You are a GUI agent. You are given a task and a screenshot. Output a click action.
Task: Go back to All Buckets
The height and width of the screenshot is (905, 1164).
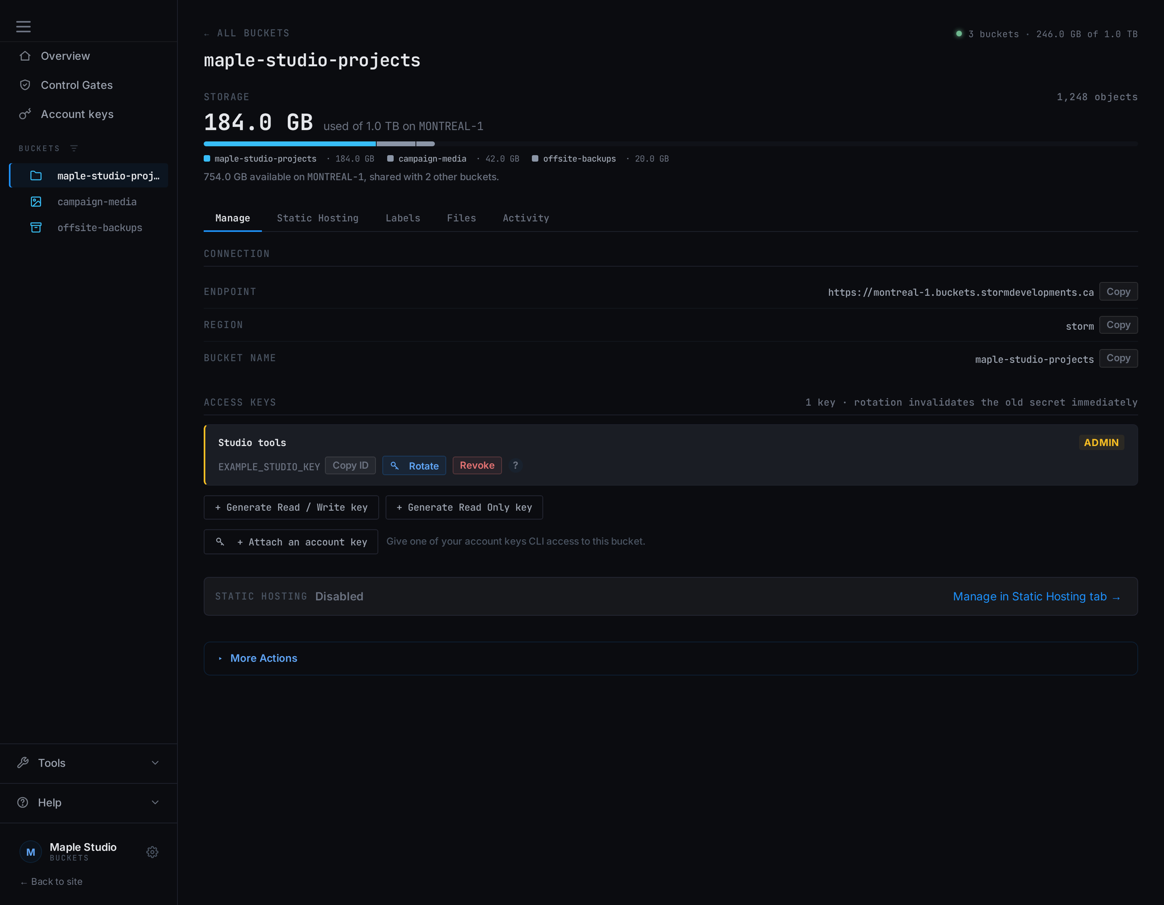click(247, 33)
